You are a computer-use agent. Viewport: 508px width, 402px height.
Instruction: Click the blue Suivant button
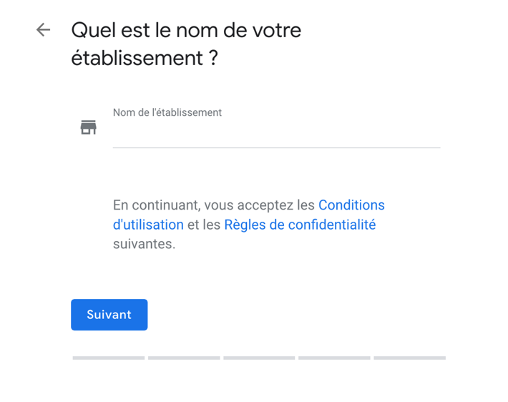point(109,315)
